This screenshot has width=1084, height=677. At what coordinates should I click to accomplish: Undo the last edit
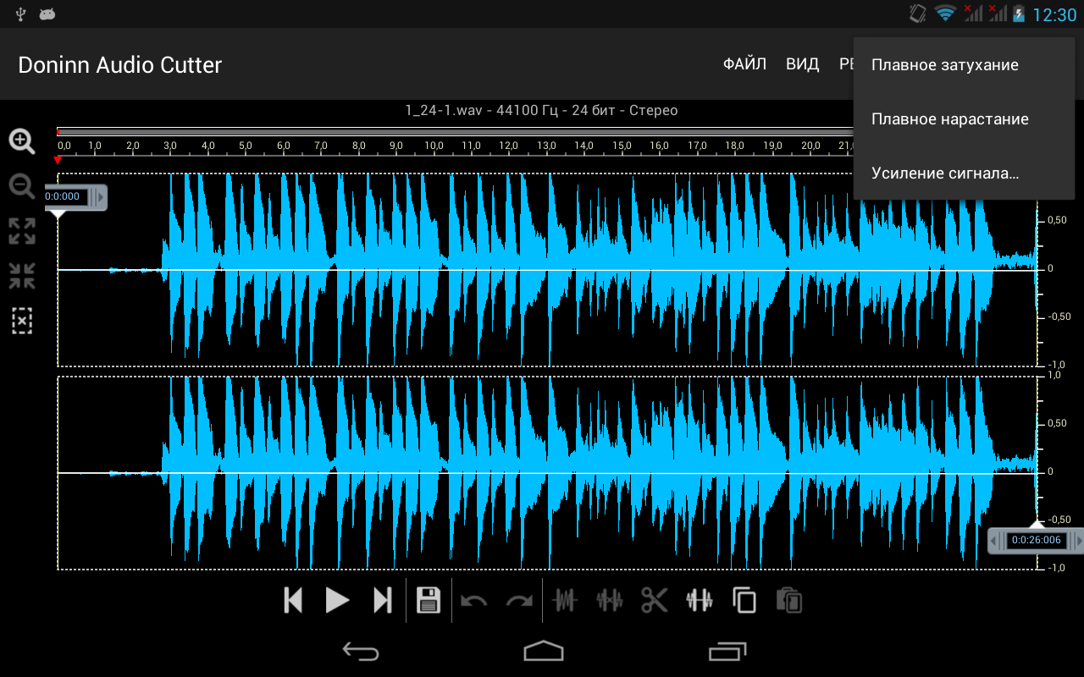474,600
